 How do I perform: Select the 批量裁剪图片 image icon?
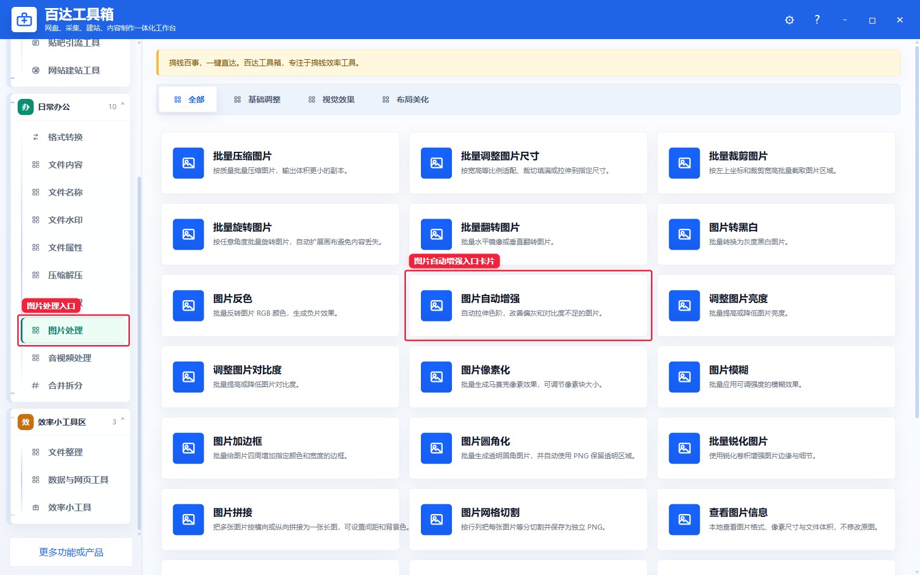684,163
